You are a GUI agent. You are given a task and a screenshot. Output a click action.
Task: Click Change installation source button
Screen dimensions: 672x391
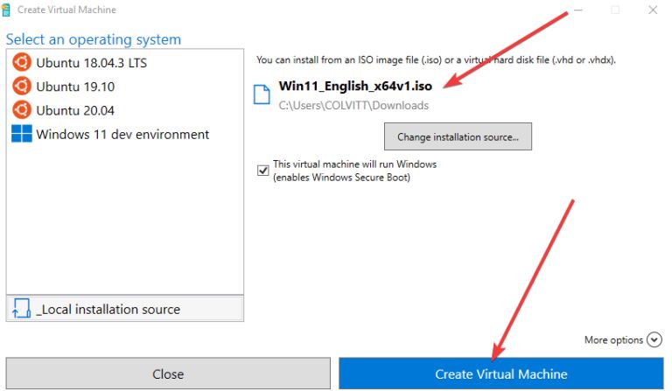coord(458,136)
